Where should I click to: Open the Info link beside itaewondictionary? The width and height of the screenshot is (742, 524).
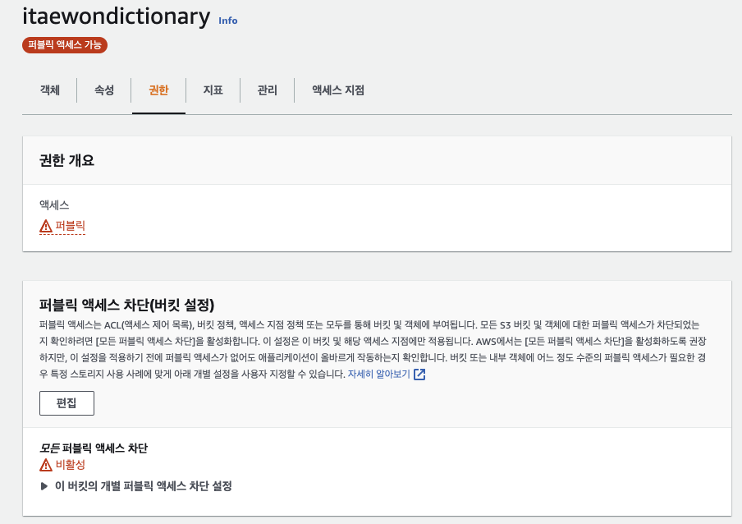point(227,21)
